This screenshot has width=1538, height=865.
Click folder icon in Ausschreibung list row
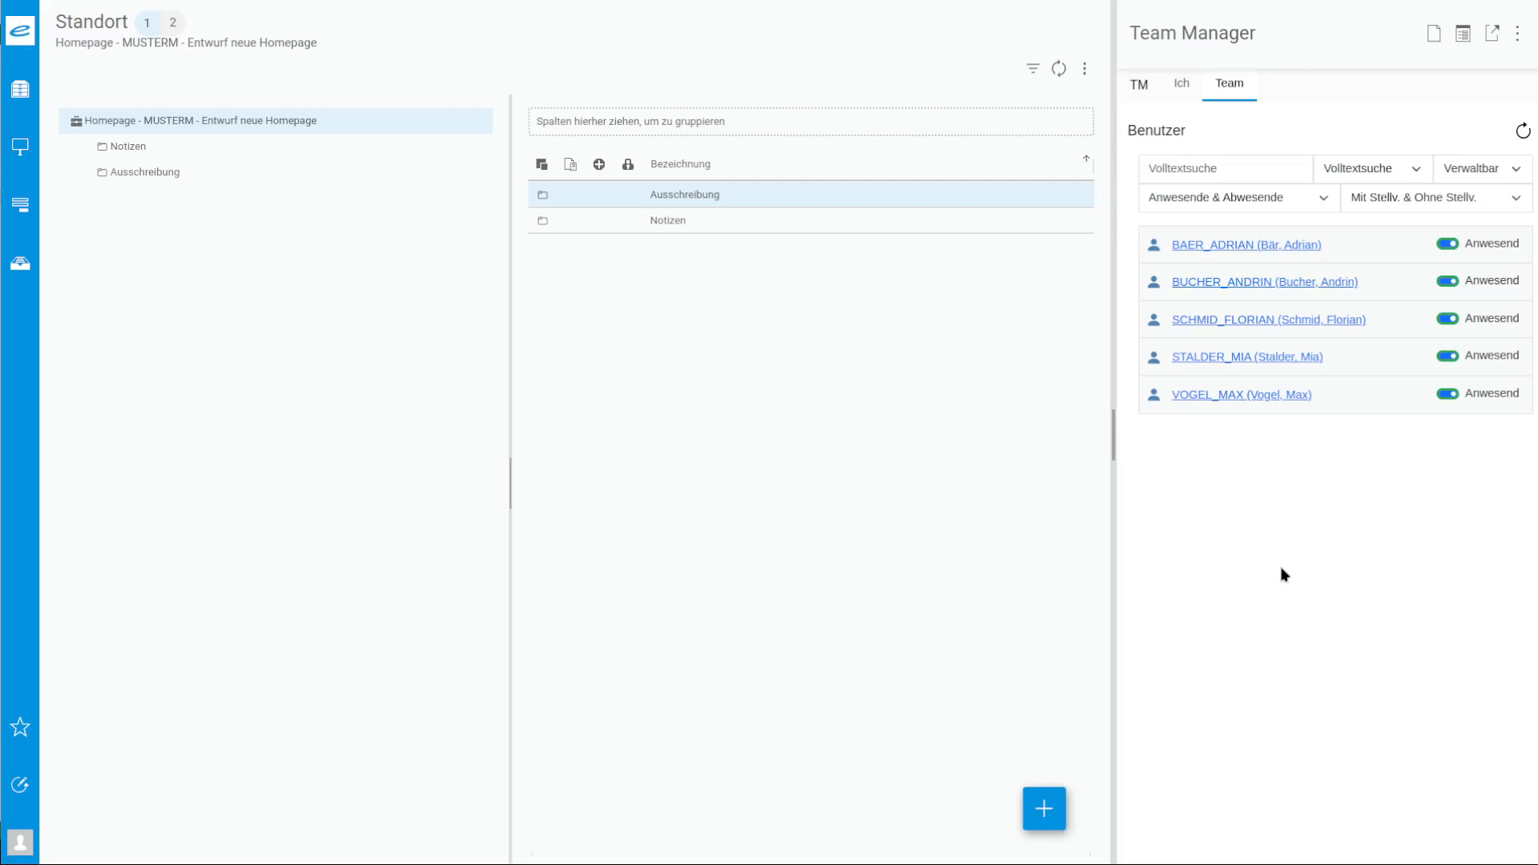pyautogui.click(x=542, y=195)
